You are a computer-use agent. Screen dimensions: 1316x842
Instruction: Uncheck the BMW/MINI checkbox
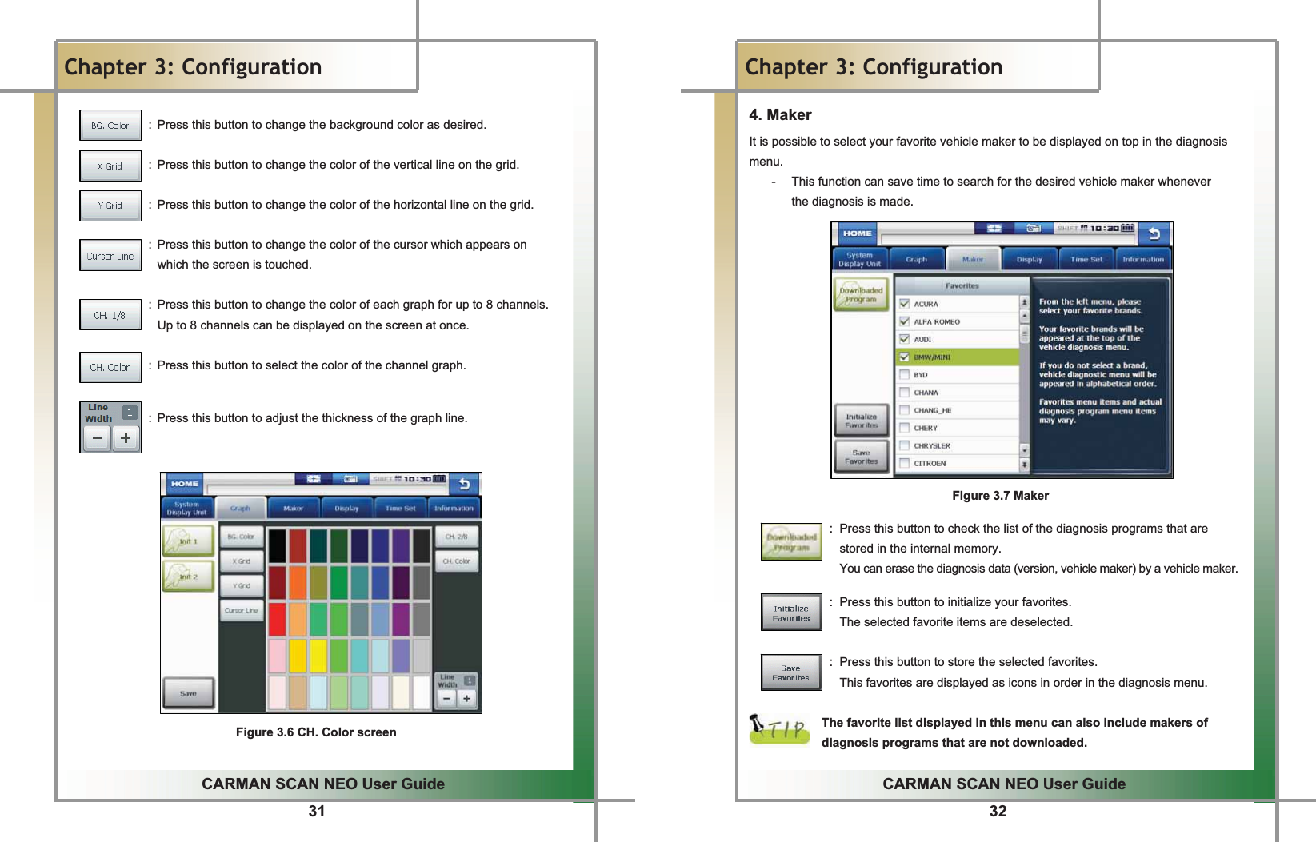click(905, 356)
